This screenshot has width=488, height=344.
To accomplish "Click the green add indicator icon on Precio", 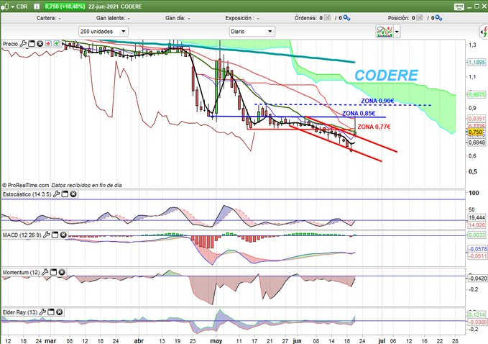I will [x=57, y=44].
